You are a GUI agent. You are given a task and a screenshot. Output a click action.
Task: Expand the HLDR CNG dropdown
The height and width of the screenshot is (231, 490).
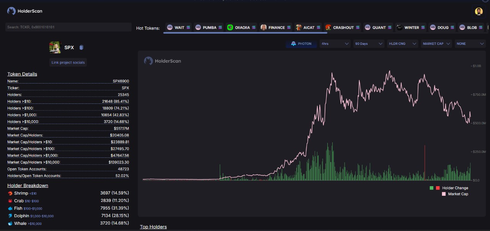click(402, 44)
